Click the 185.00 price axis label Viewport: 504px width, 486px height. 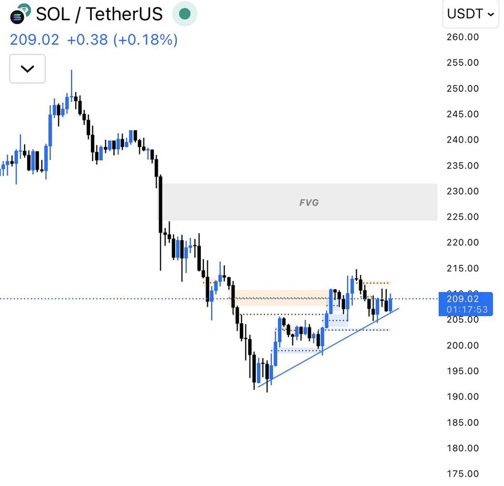[x=463, y=423]
